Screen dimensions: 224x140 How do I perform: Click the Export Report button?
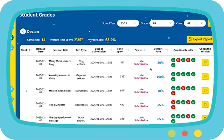[x=200, y=39]
